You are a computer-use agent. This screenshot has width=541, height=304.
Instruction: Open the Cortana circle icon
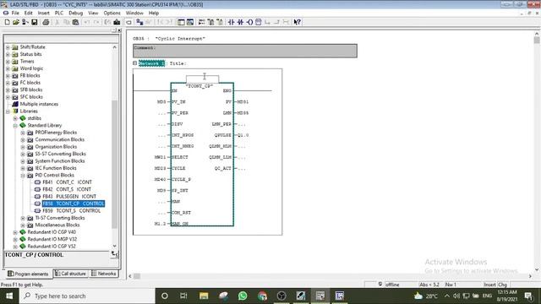(165, 296)
